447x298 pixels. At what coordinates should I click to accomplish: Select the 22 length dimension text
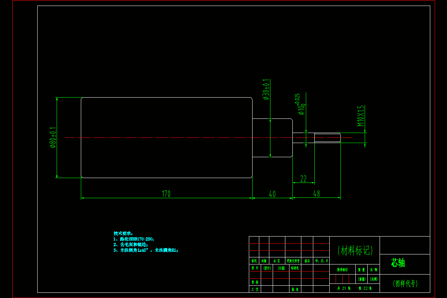click(x=303, y=179)
